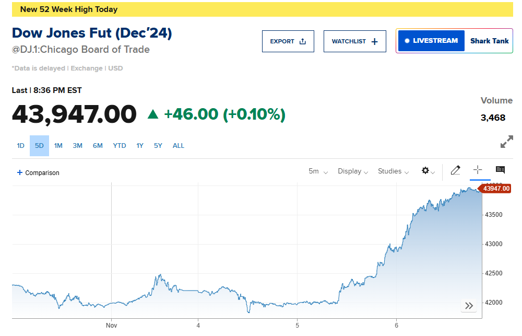Click the Nov date axis label
522x336 pixels.
point(112,326)
